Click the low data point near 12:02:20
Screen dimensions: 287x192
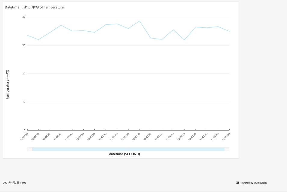click(184, 39)
